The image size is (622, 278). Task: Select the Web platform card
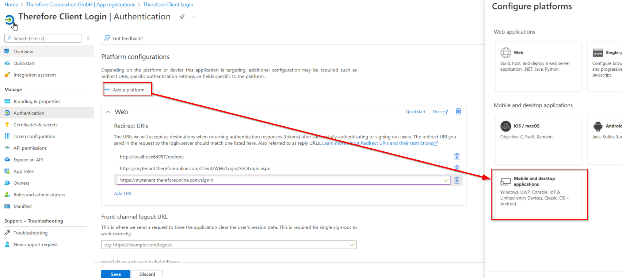(x=538, y=66)
